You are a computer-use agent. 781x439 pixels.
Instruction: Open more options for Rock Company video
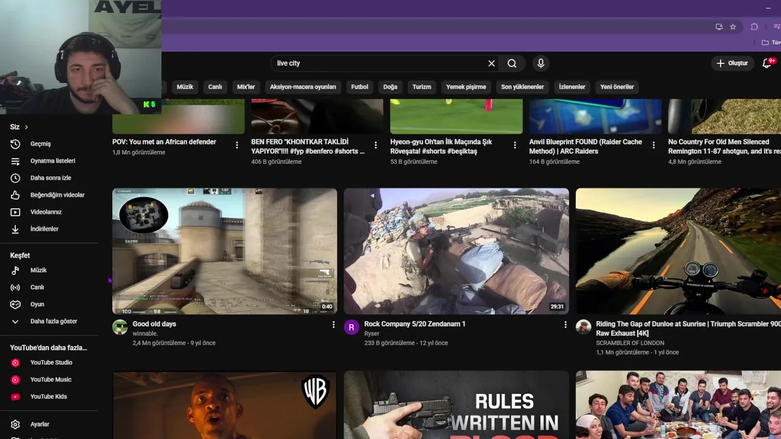(565, 325)
